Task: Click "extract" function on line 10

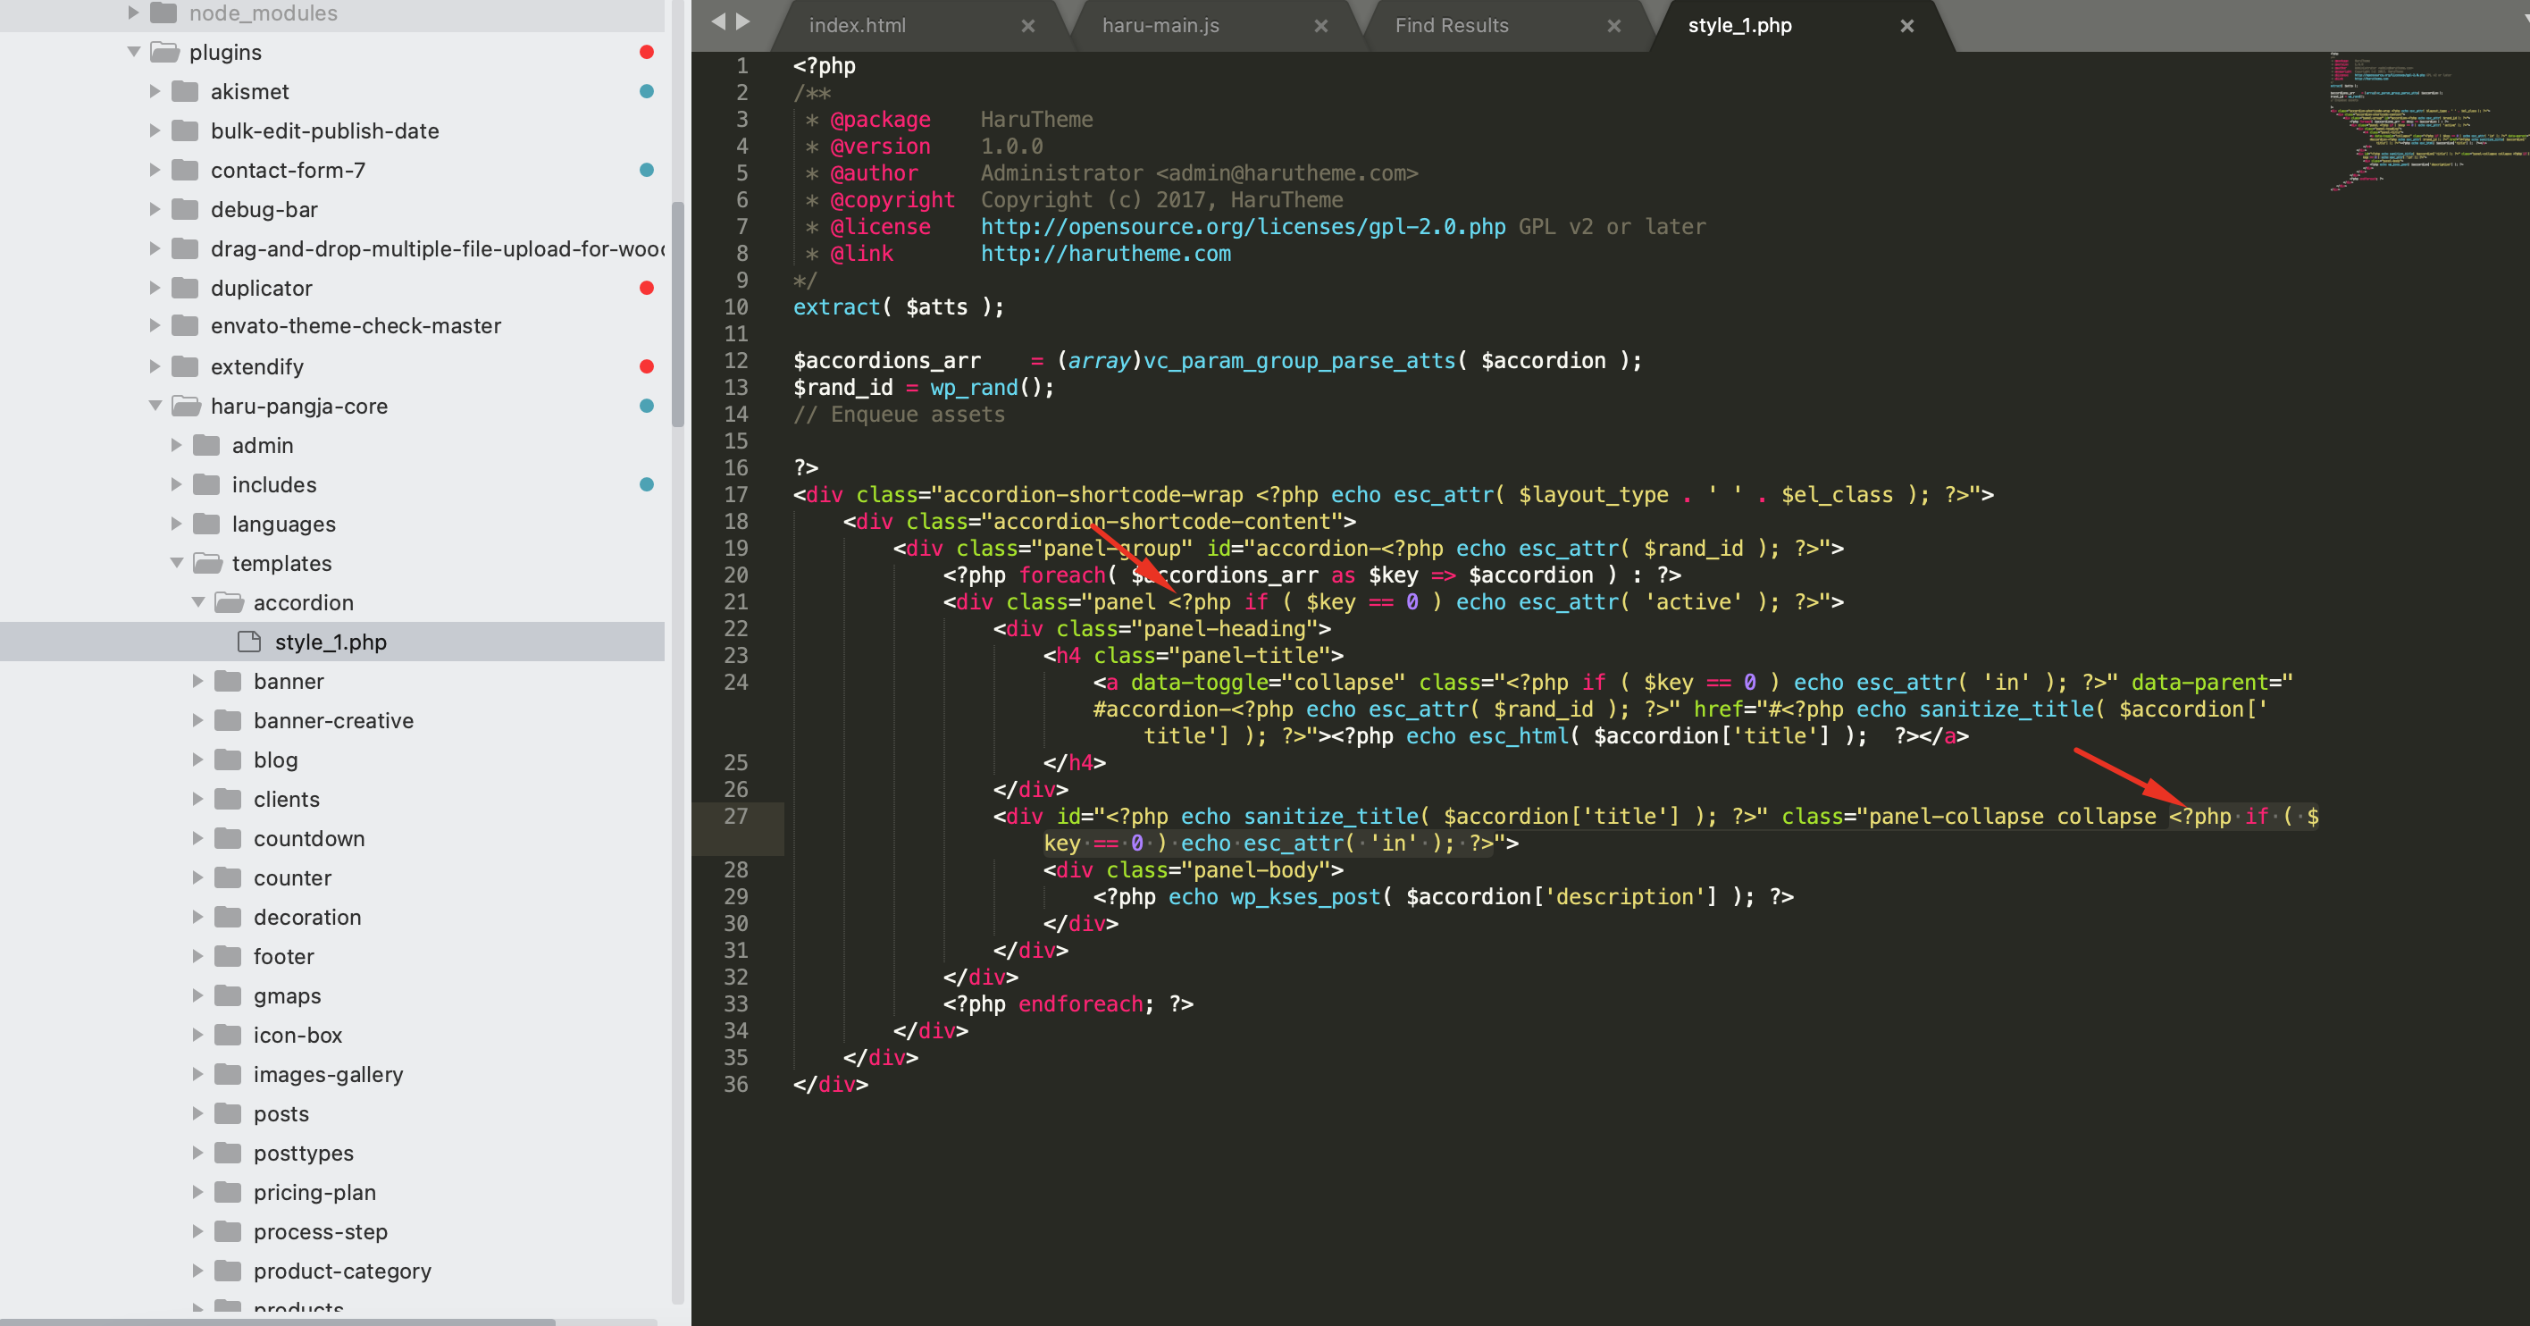Action: point(836,307)
